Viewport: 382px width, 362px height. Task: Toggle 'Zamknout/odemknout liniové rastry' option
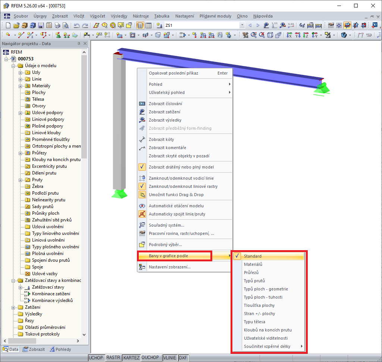coord(142,186)
